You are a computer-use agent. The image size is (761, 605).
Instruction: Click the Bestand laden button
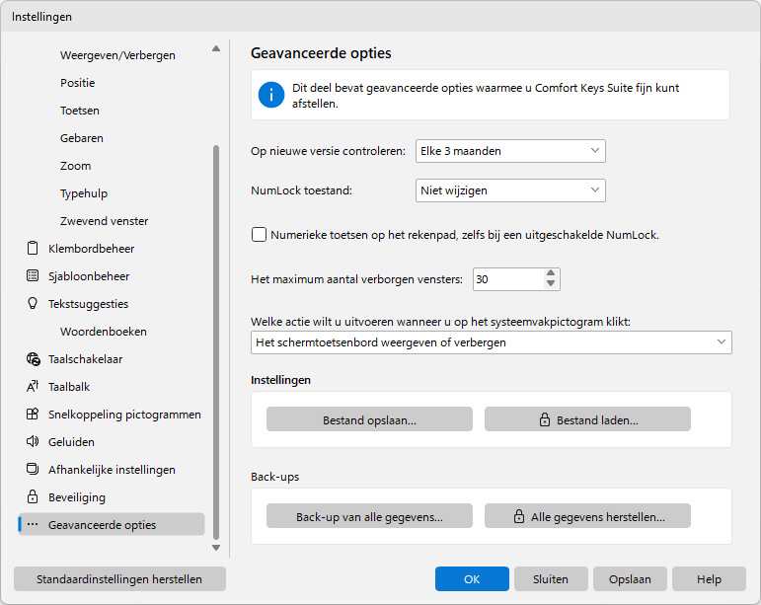pyautogui.click(x=587, y=419)
